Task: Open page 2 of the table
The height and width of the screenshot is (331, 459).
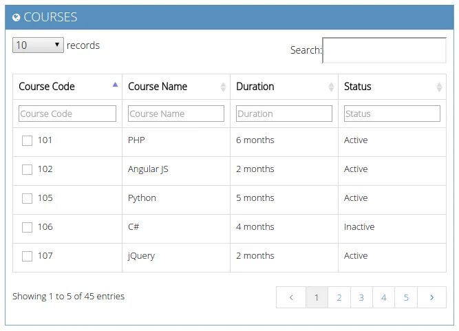Action: (339, 297)
